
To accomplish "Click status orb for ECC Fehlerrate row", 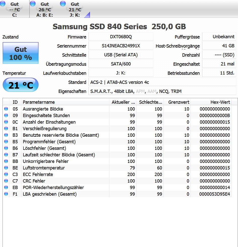I will pos(6,174).
